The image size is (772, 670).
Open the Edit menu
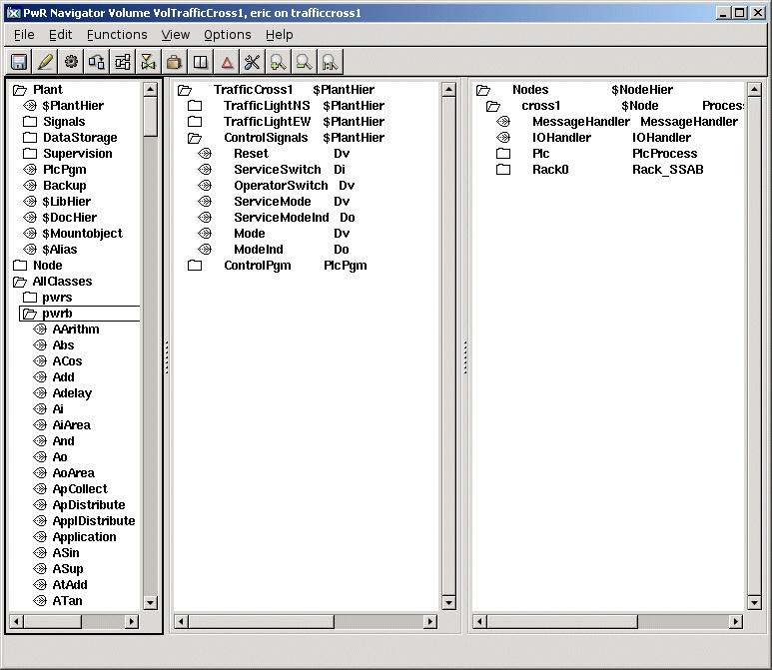point(60,35)
